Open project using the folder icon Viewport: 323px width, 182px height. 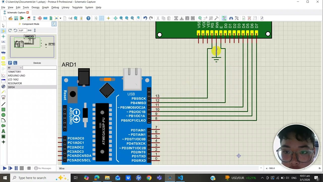click(10, 18)
